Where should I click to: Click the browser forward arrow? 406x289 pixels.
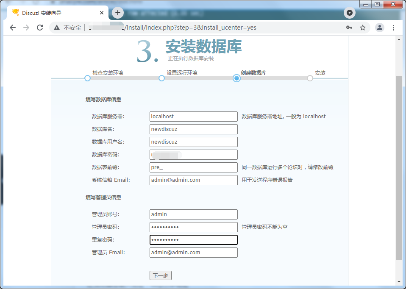coord(26,28)
